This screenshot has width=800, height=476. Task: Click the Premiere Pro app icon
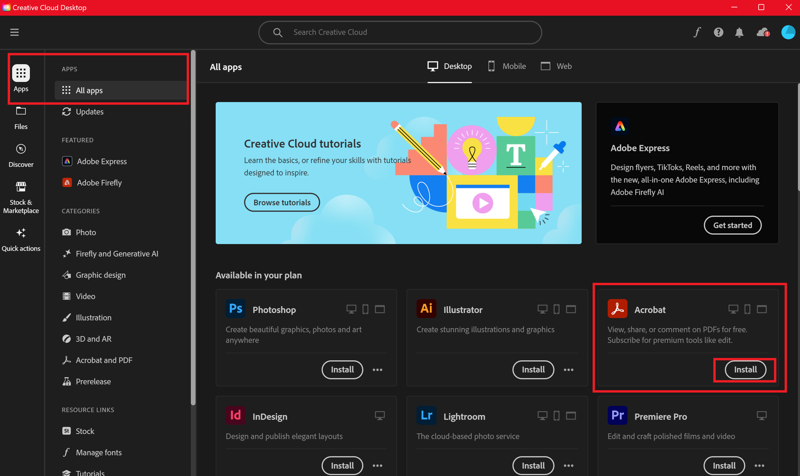point(617,415)
